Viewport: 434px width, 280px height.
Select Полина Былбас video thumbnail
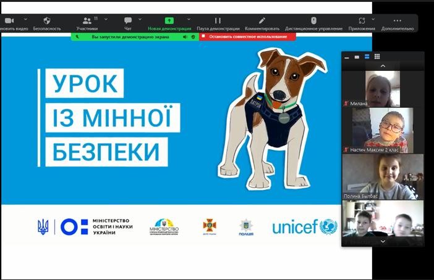383,177
